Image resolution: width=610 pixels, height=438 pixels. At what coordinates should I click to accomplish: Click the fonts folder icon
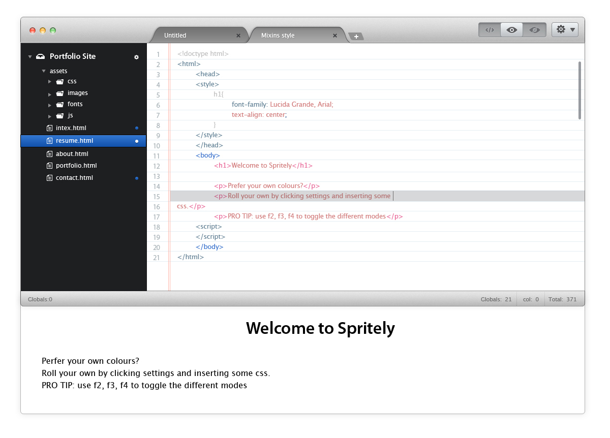pyautogui.click(x=59, y=104)
